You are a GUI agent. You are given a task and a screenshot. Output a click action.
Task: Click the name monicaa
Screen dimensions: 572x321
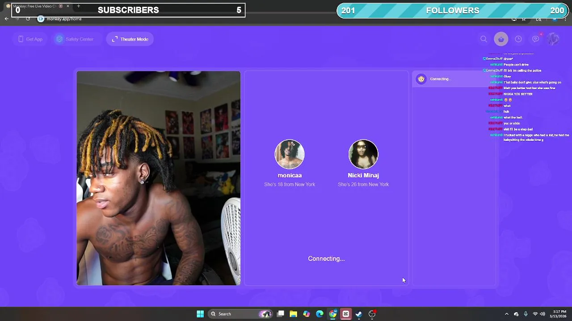pyautogui.click(x=290, y=175)
